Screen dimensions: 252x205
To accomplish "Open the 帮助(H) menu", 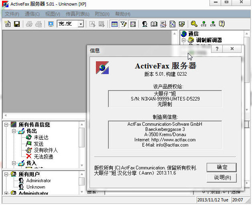I will pyautogui.click(x=123, y=14).
